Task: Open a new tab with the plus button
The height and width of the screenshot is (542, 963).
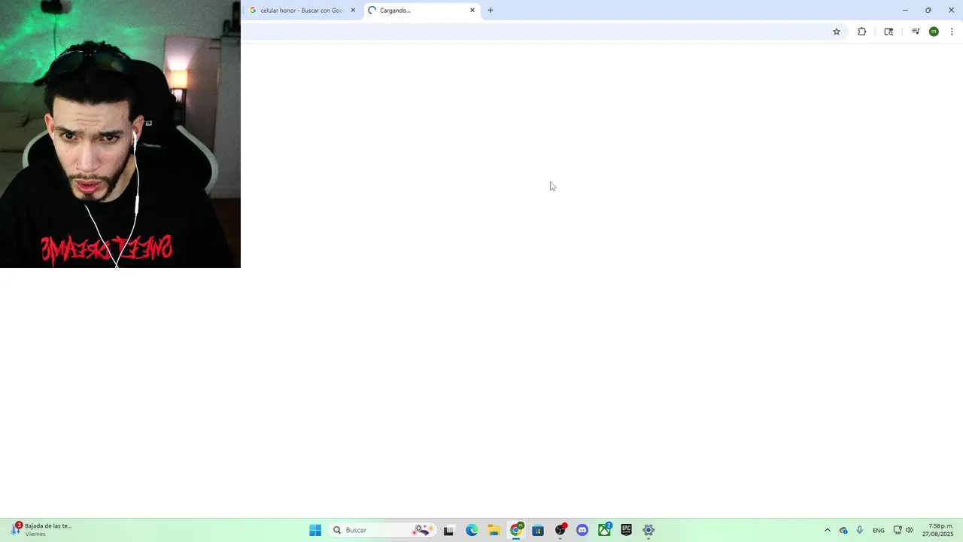Action: [491, 11]
